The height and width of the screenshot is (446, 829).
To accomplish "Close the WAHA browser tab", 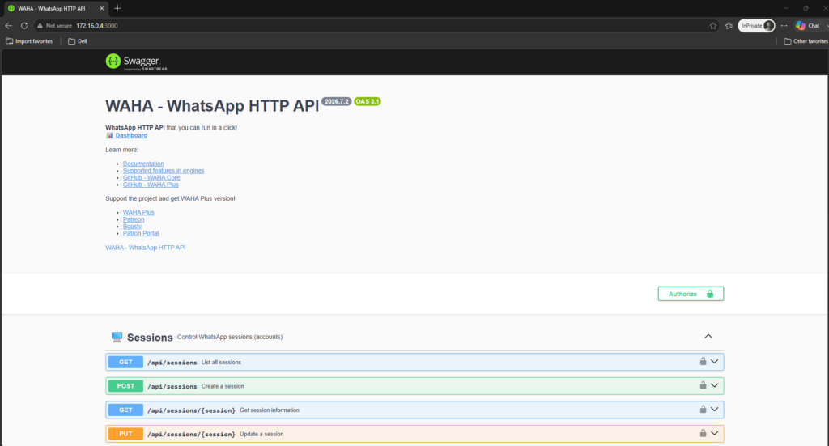I will (x=102, y=8).
